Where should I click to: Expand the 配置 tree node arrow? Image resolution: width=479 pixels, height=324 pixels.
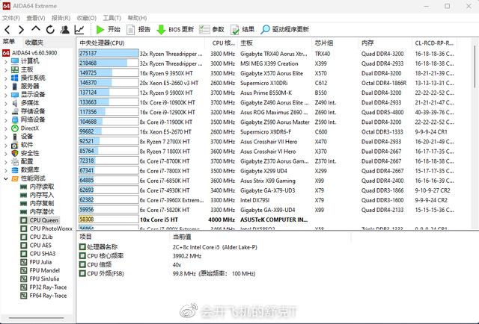(6, 162)
